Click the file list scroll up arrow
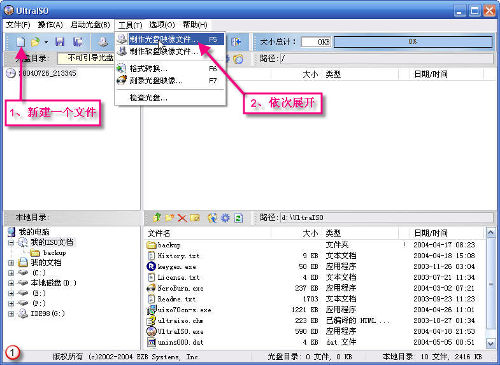The height and width of the screenshot is (365, 500). pyautogui.click(x=490, y=233)
